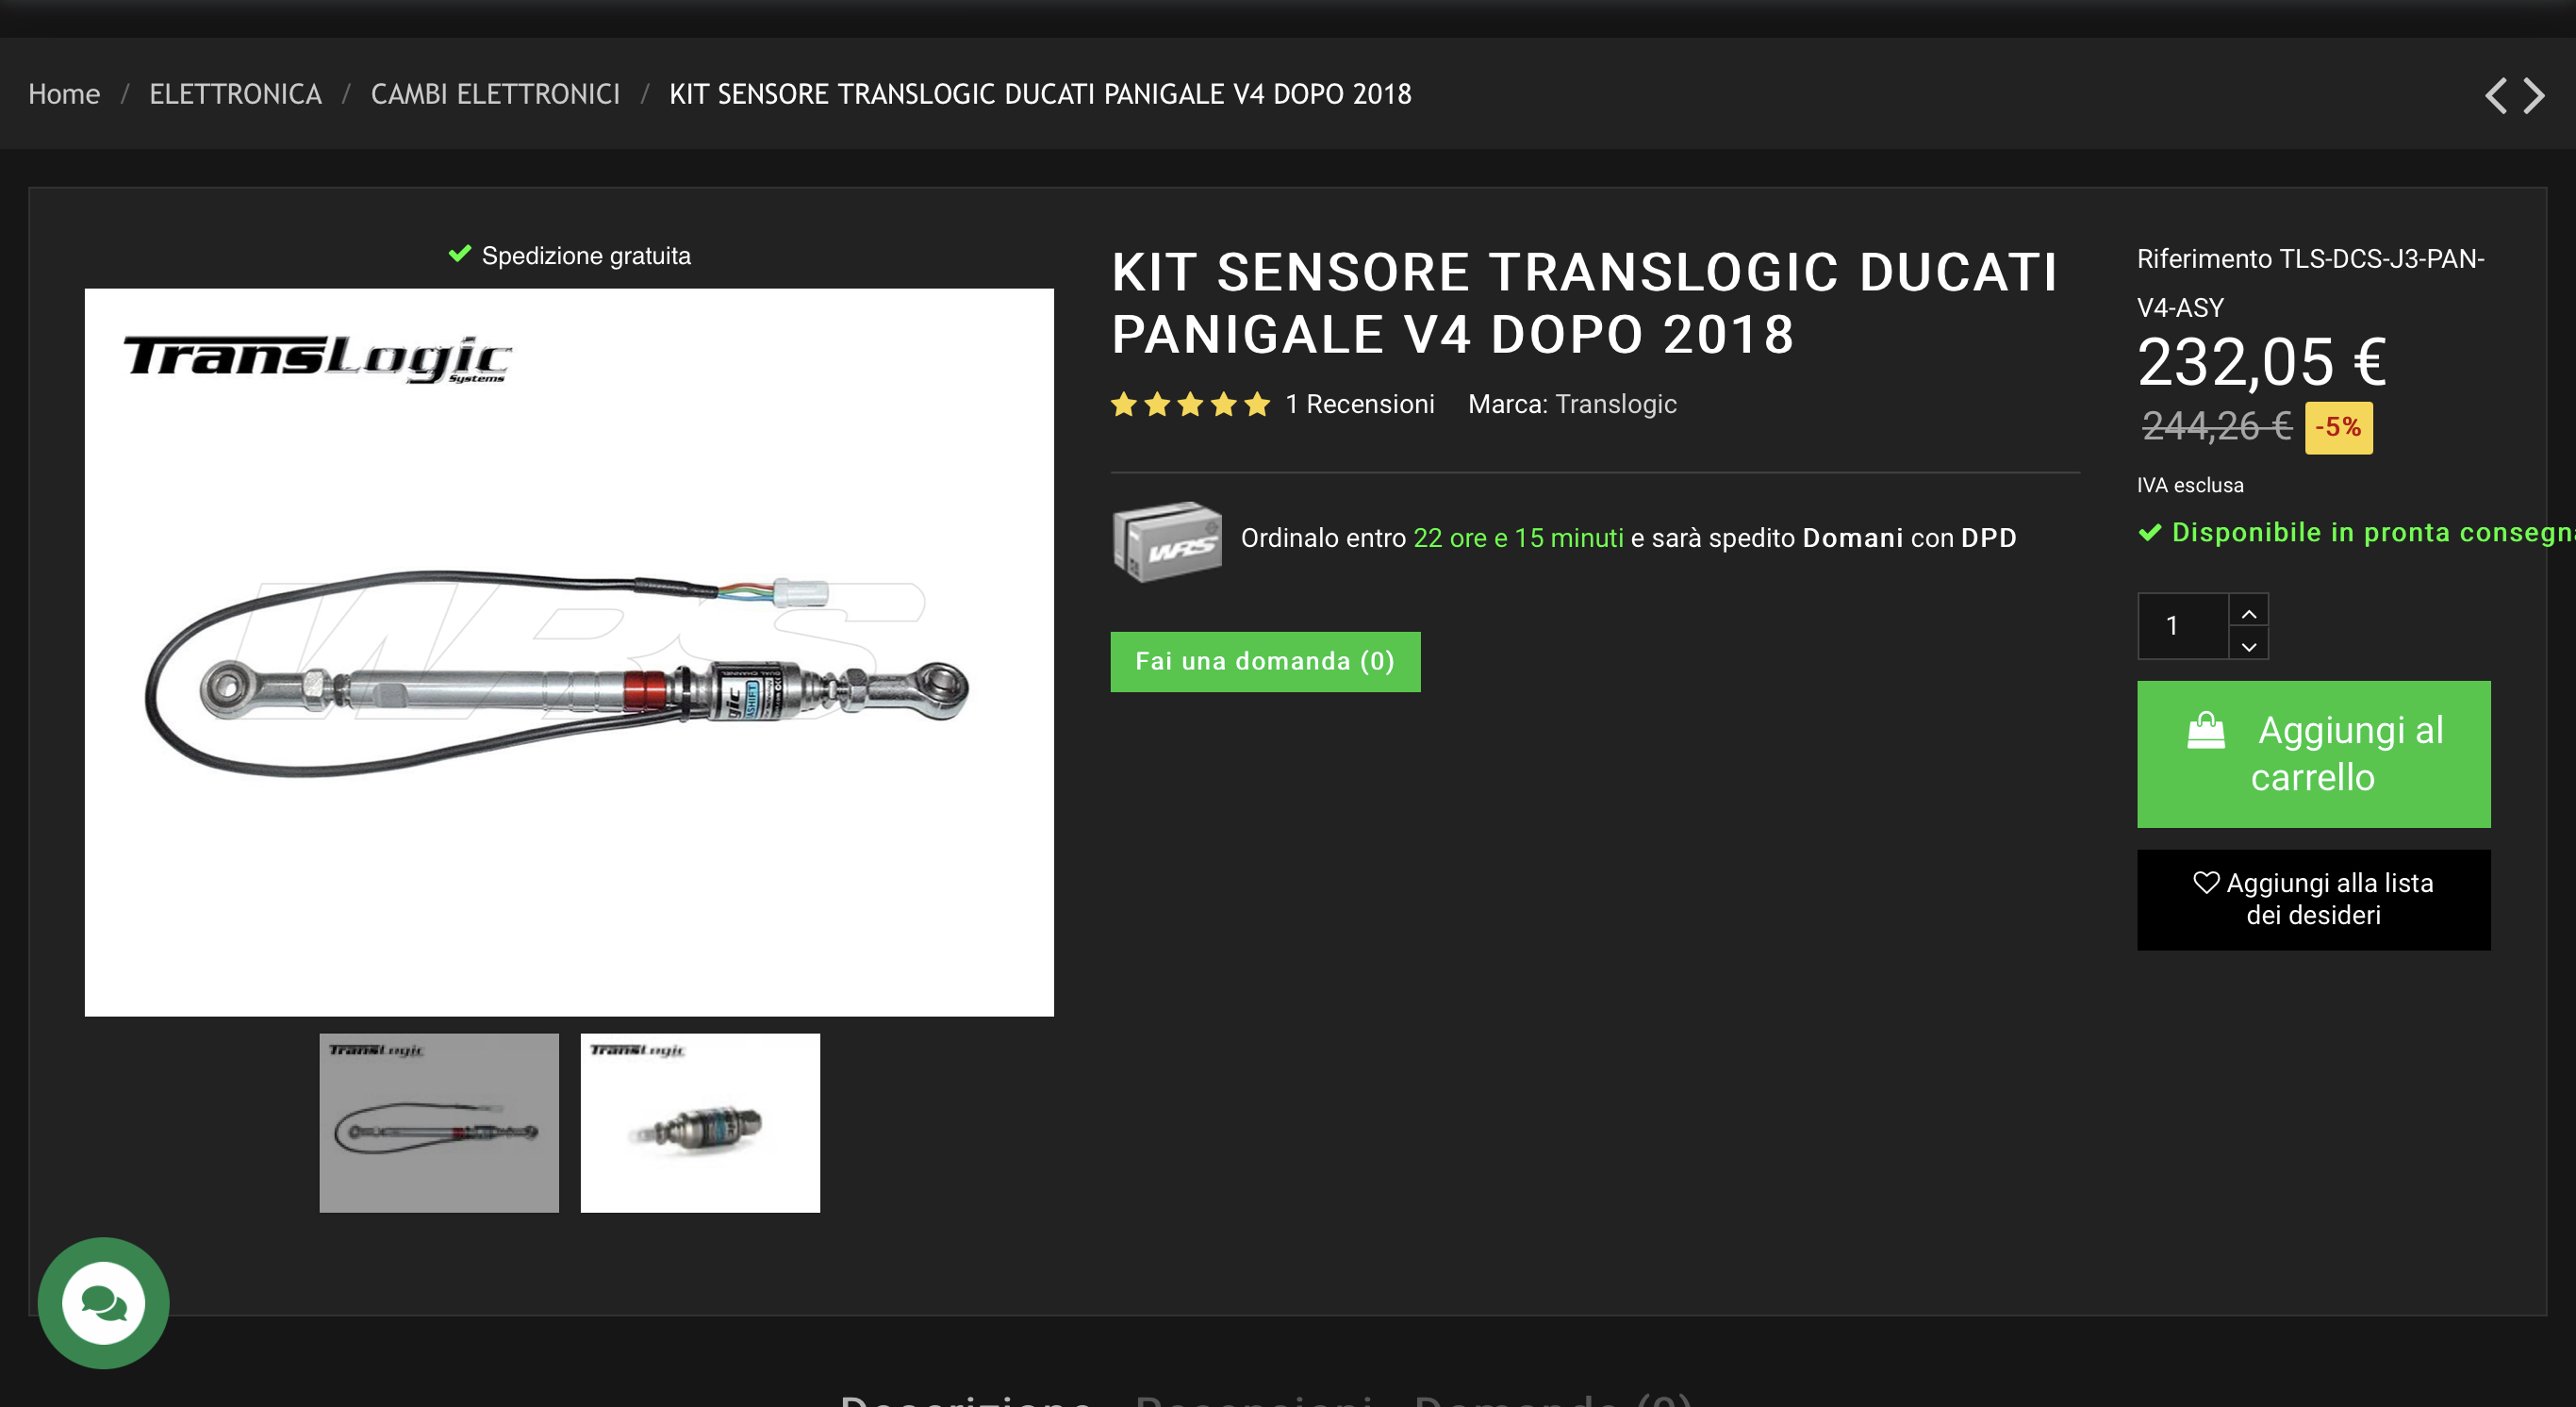Navigate to ELETTRONICA breadcrumb
This screenshot has width=2576, height=1407.
[235, 94]
